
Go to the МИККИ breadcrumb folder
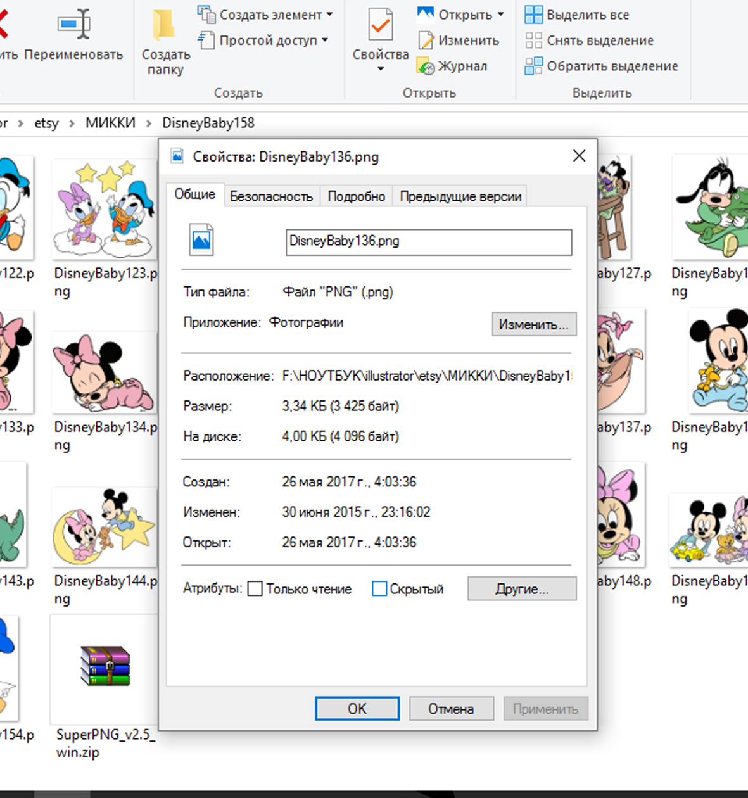point(111,123)
